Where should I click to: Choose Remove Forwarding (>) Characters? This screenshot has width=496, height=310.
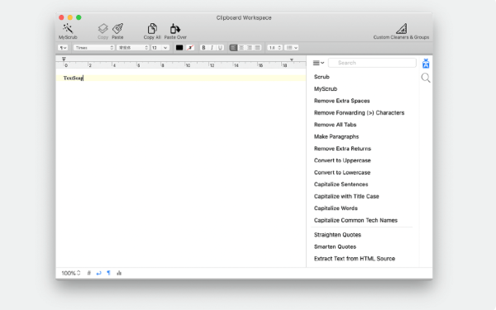359,113
